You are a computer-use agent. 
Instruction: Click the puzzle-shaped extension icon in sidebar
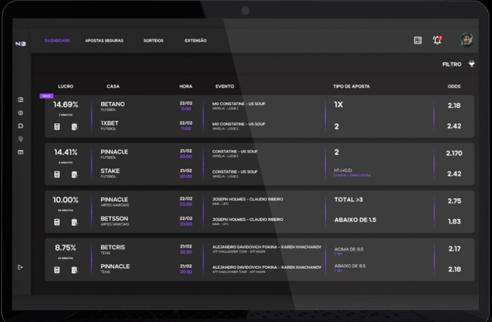[21, 126]
